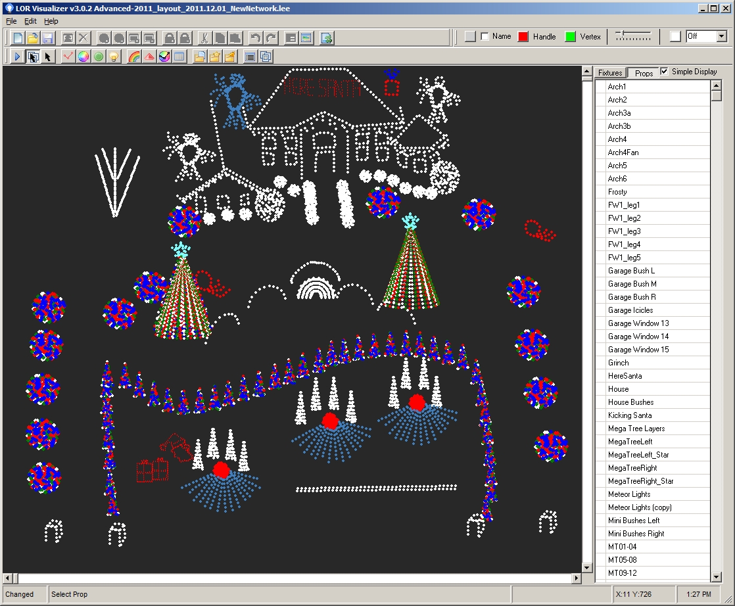
Task: Switch to the Fixtures tab
Action: point(609,73)
